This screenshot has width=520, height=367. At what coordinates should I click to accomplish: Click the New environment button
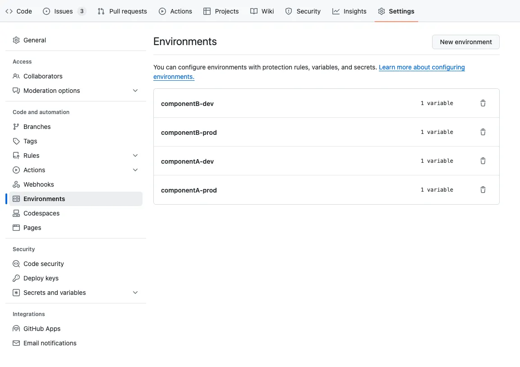click(x=465, y=42)
